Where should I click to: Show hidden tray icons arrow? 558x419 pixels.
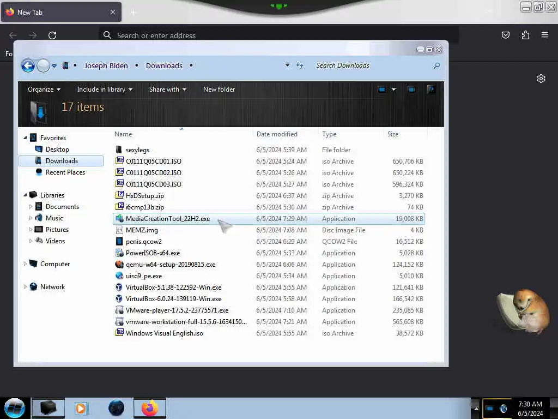[476, 408]
